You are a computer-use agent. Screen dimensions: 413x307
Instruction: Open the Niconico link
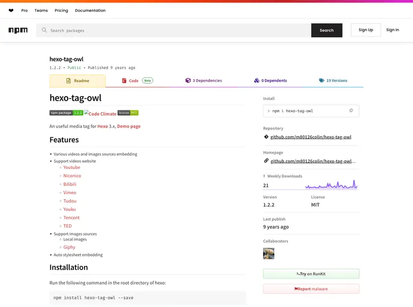[72, 176]
